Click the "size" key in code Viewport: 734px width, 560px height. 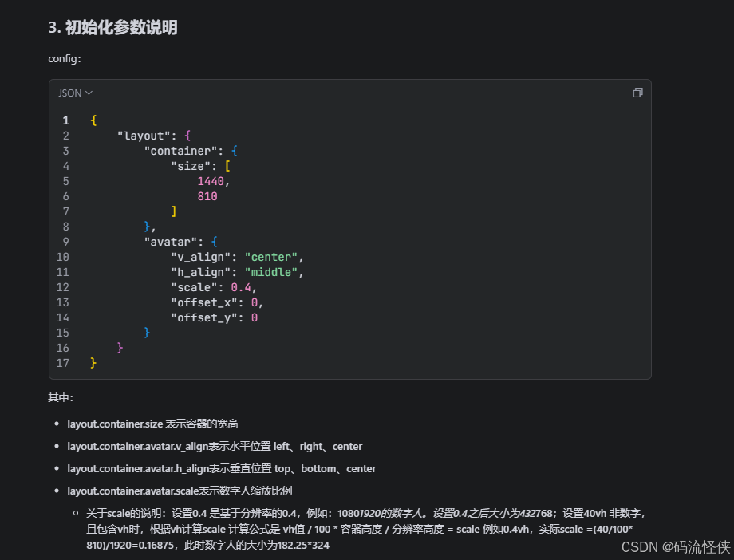(x=191, y=166)
